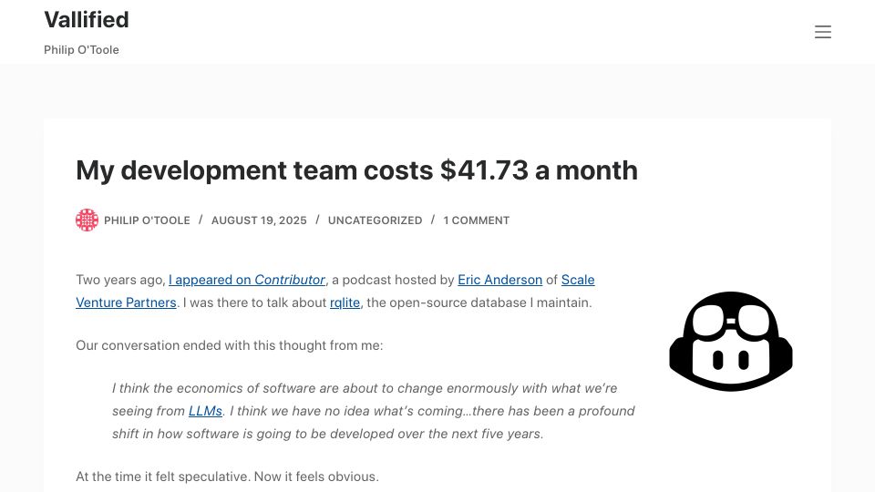Open the Philip O'Toole author link
875x492 pixels.
tap(147, 220)
